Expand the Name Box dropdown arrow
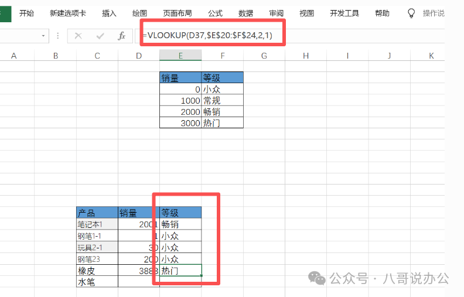 click(43, 36)
